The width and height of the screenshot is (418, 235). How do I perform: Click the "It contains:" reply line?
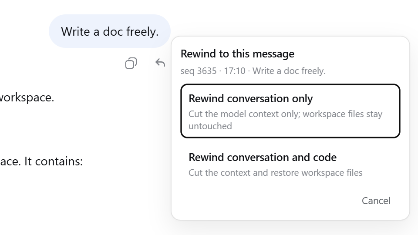coord(53,161)
